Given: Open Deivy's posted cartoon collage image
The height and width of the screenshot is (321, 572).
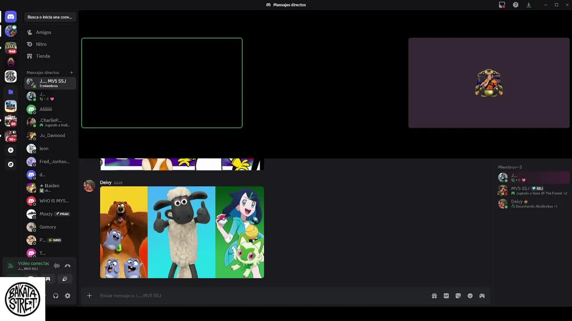Looking at the screenshot, I should pyautogui.click(x=182, y=232).
